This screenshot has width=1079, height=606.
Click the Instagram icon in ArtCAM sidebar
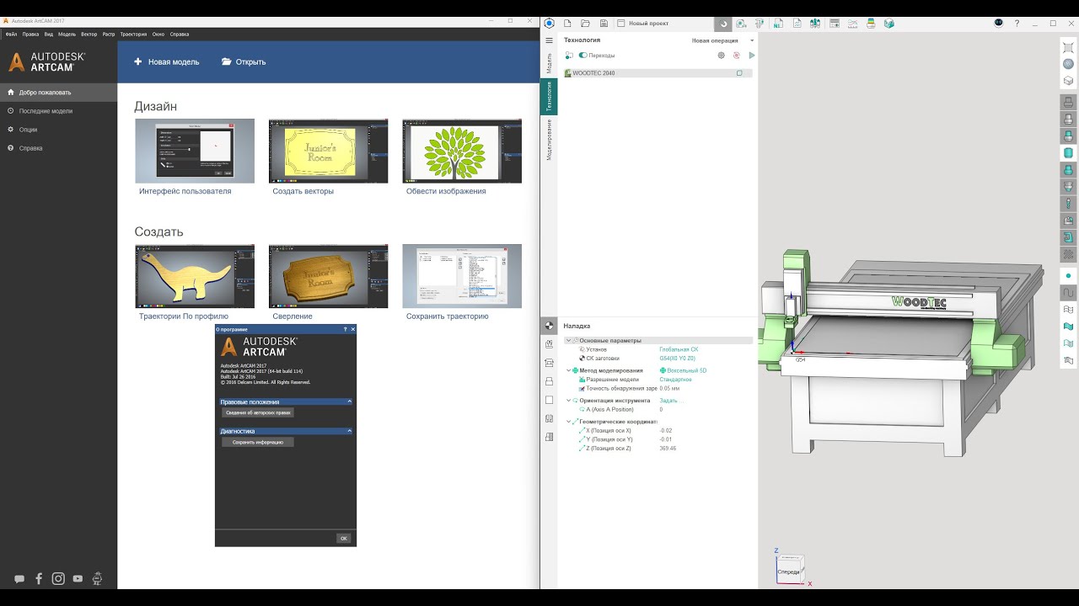[x=58, y=578]
